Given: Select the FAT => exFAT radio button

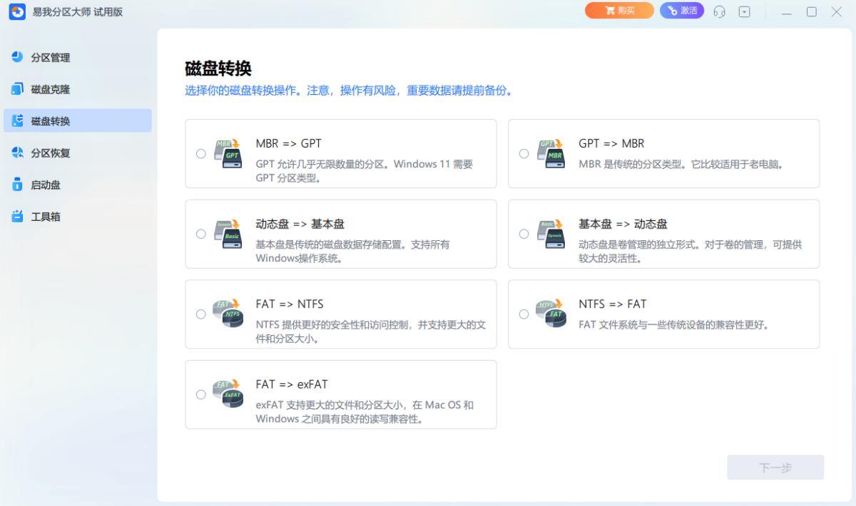Looking at the screenshot, I should [x=200, y=395].
